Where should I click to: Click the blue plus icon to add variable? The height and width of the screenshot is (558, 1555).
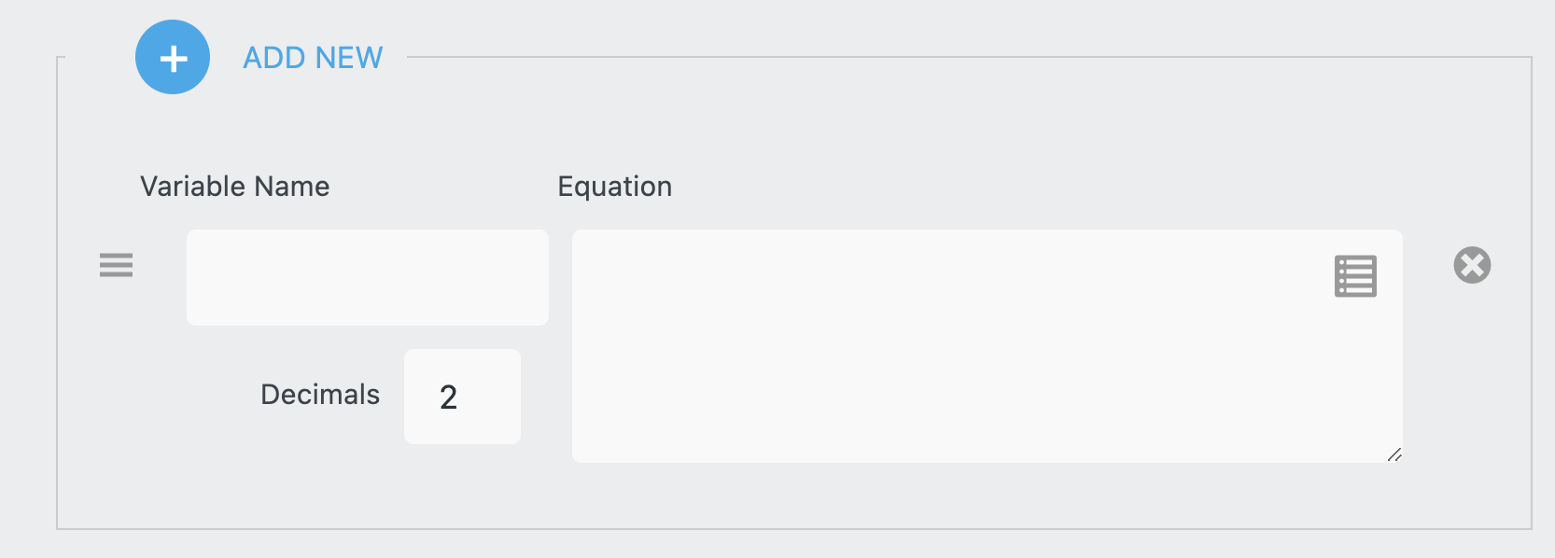point(173,57)
